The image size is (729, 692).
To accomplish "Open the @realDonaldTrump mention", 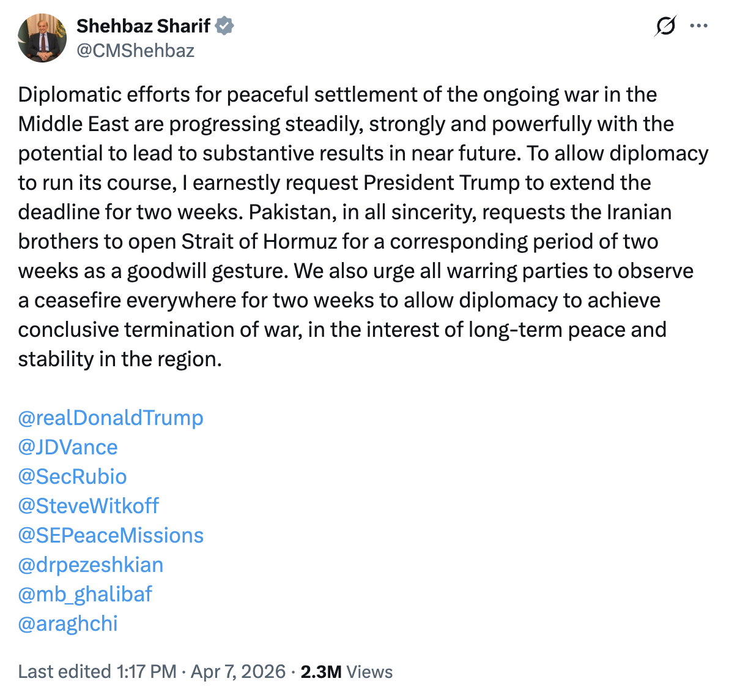I will click(111, 418).
